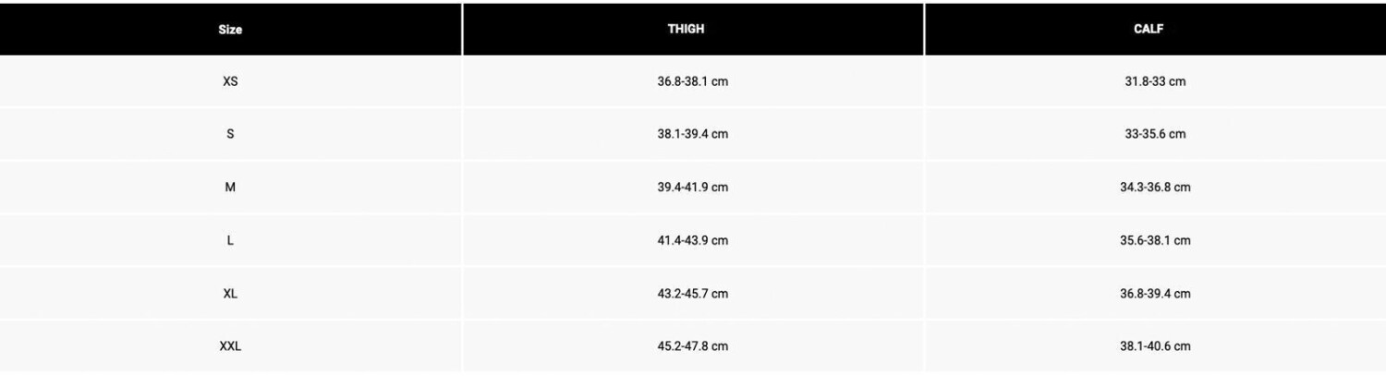Click thigh value 41.4-43.9 cm

point(692,240)
